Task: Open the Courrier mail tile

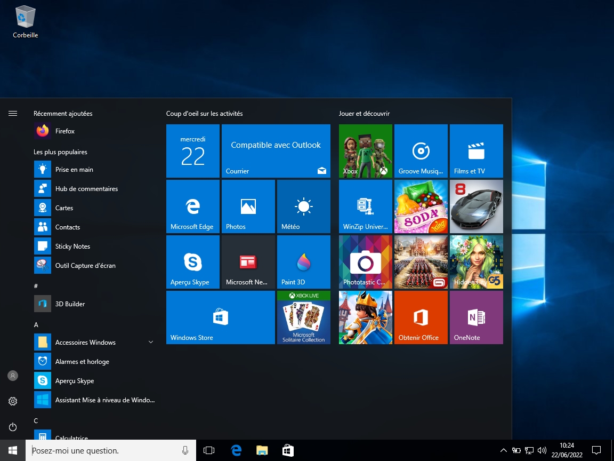Action: [276, 151]
